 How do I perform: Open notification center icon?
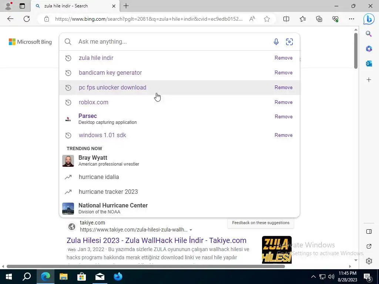[368, 277]
